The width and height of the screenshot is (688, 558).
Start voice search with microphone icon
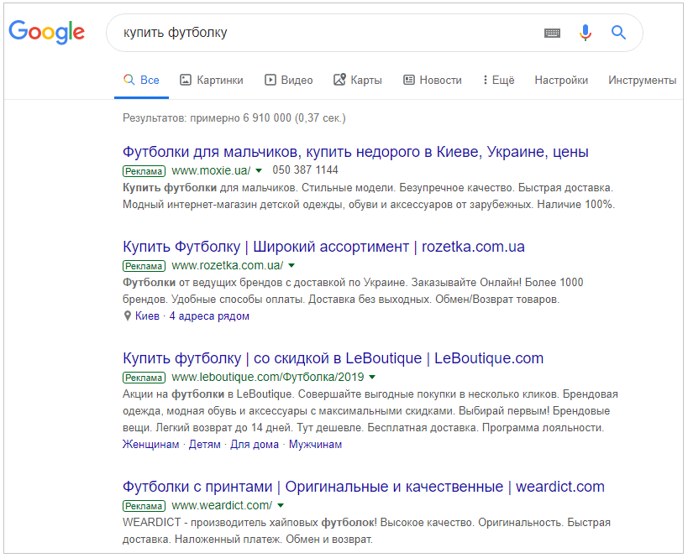click(586, 33)
